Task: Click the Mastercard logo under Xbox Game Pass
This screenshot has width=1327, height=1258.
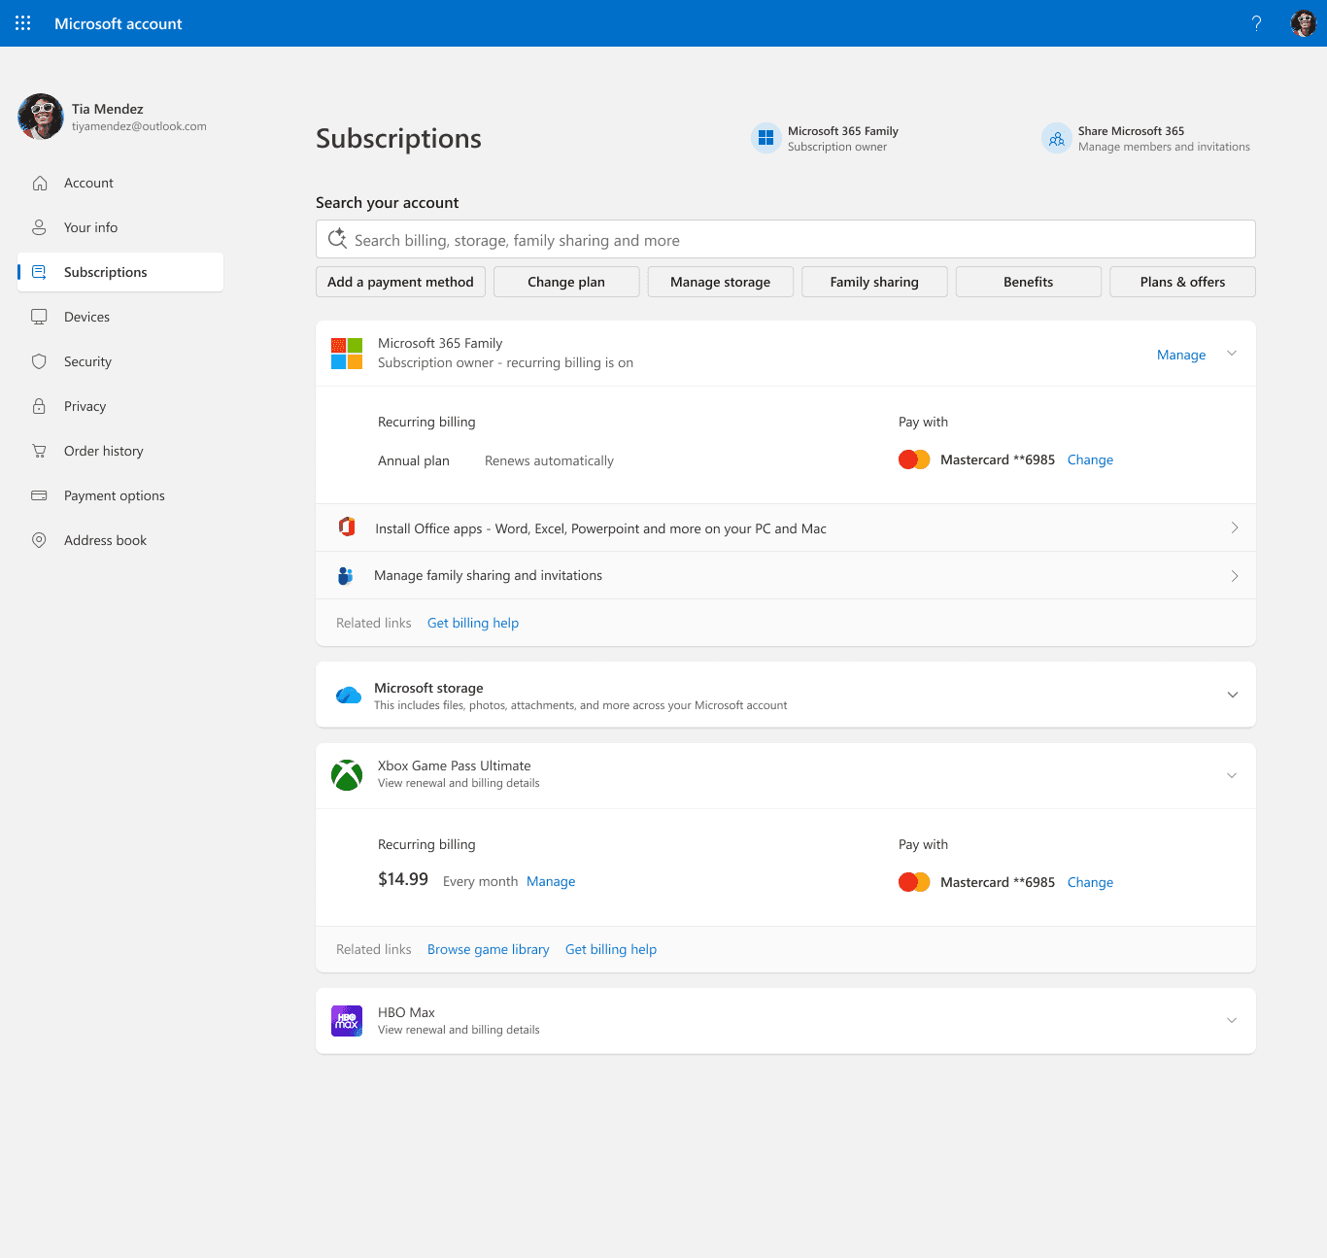Action: coord(914,882)
